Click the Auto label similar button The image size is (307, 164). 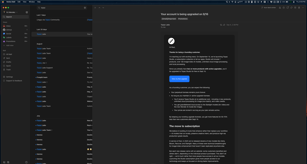point(269,8)
